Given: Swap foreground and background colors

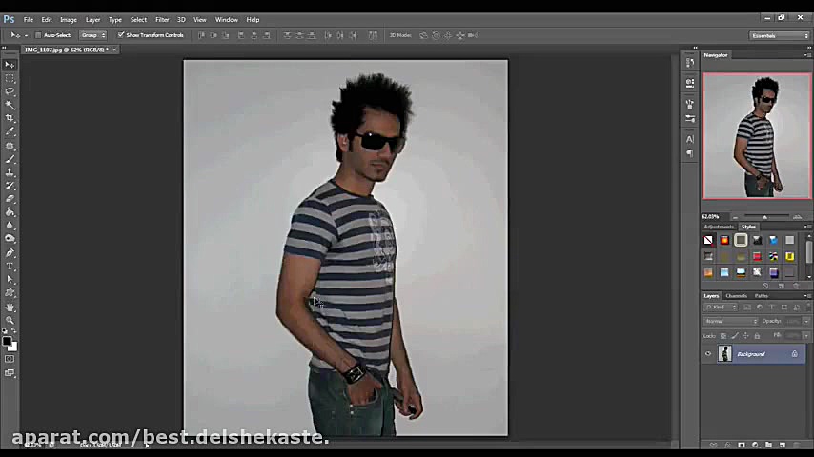Looking at the screenshot, I should click(14, 331).
